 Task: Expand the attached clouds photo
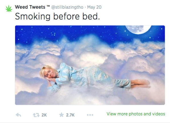pos(90,65)
